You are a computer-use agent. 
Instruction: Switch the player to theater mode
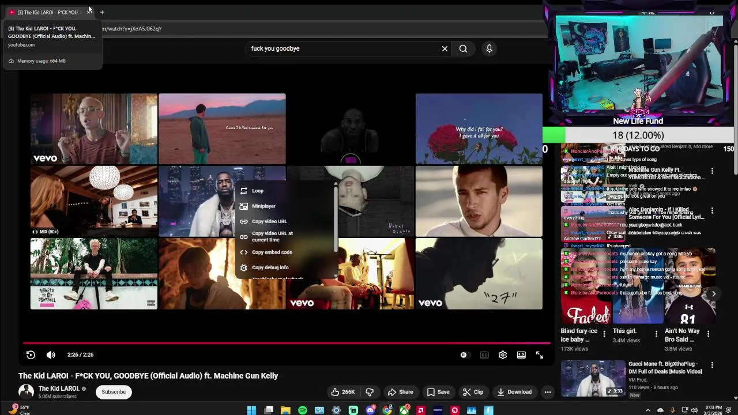[x=521, y=355]
